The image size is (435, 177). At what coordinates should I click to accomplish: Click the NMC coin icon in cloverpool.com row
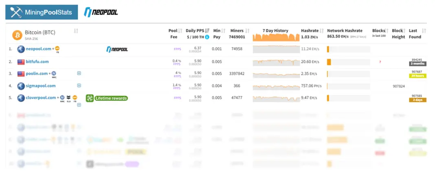click(x=62, y=99)
